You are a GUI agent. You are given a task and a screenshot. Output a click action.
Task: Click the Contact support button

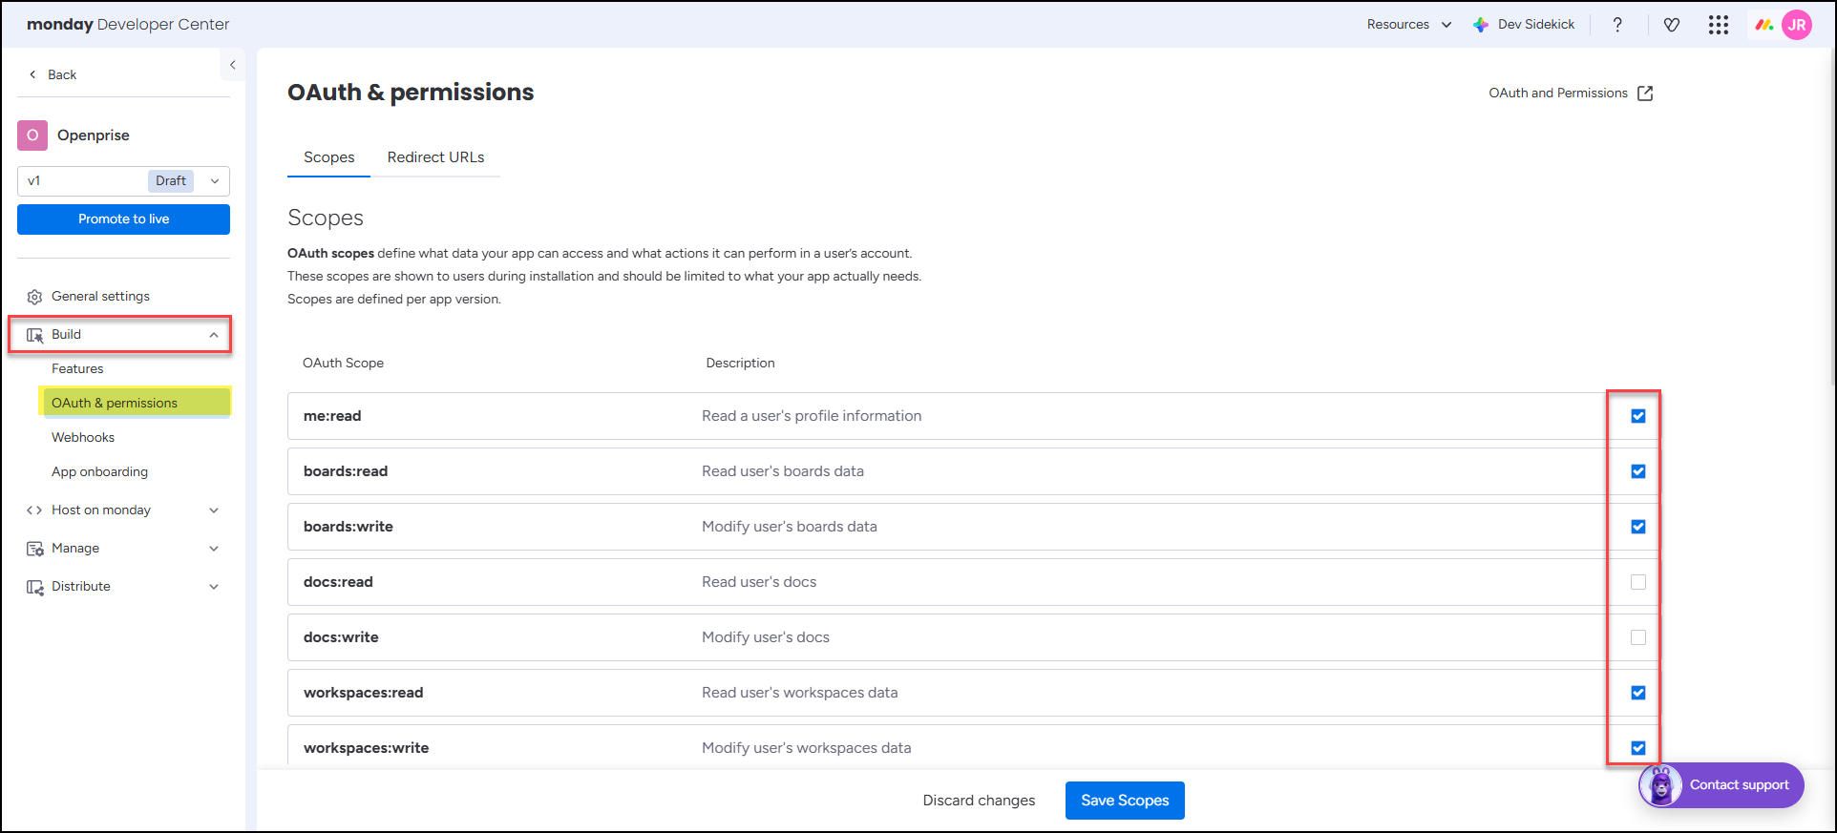[1721, 785]
